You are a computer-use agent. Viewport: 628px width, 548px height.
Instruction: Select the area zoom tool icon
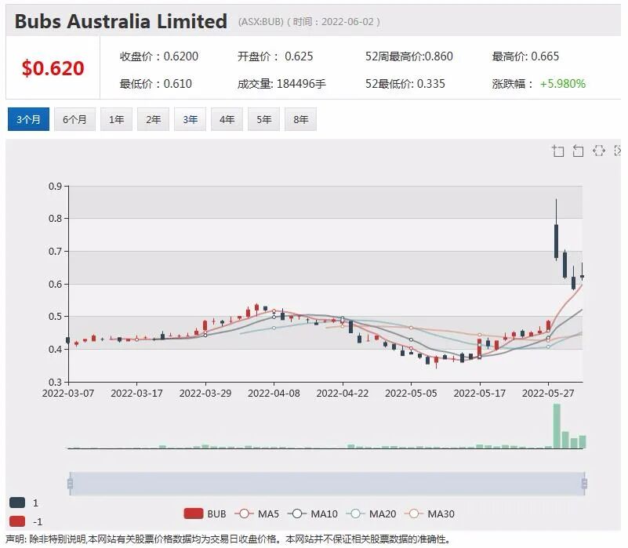(558, 151)
